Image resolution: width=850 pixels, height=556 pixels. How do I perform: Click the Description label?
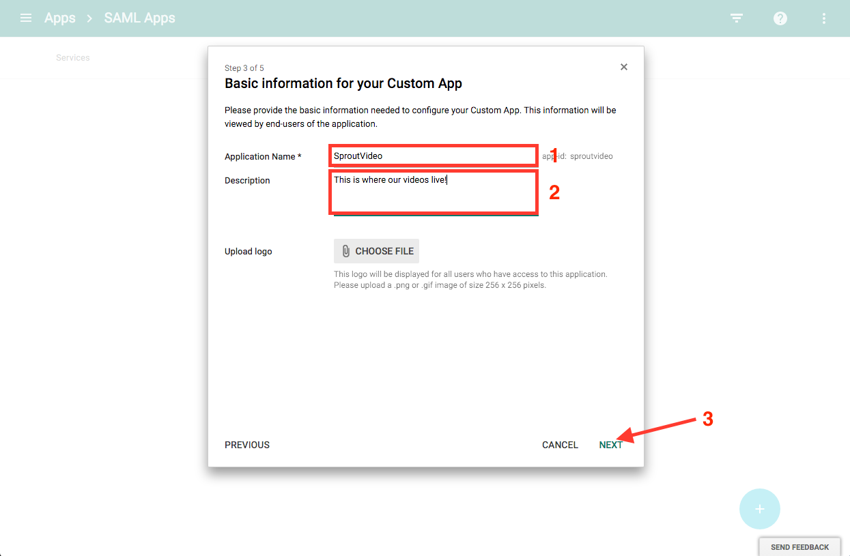pos(247,181)
